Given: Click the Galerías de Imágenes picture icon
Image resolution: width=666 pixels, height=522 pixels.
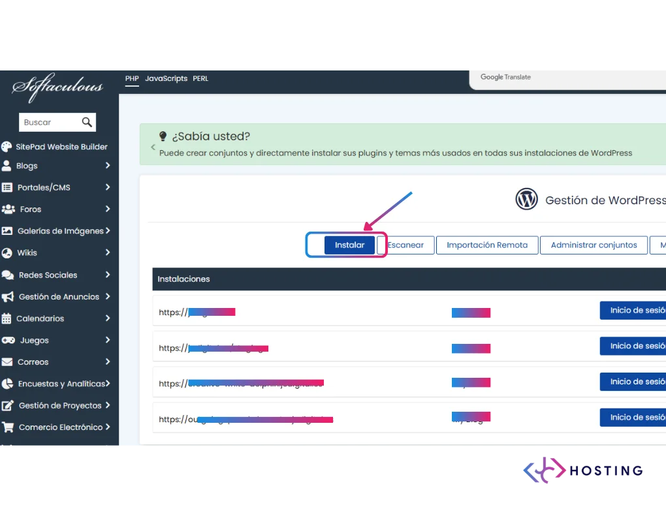Looking at the screenshot, I should pyautogui.click(x=7, y=231).
